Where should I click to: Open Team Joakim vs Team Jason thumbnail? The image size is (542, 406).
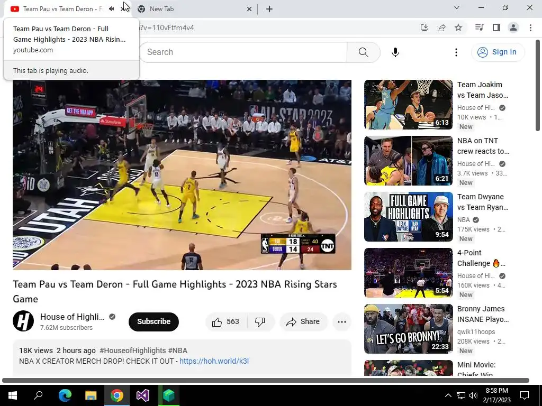408,105
